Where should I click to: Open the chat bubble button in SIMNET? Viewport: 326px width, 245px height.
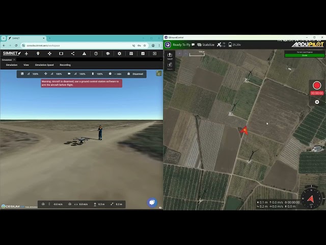point(152,203)
